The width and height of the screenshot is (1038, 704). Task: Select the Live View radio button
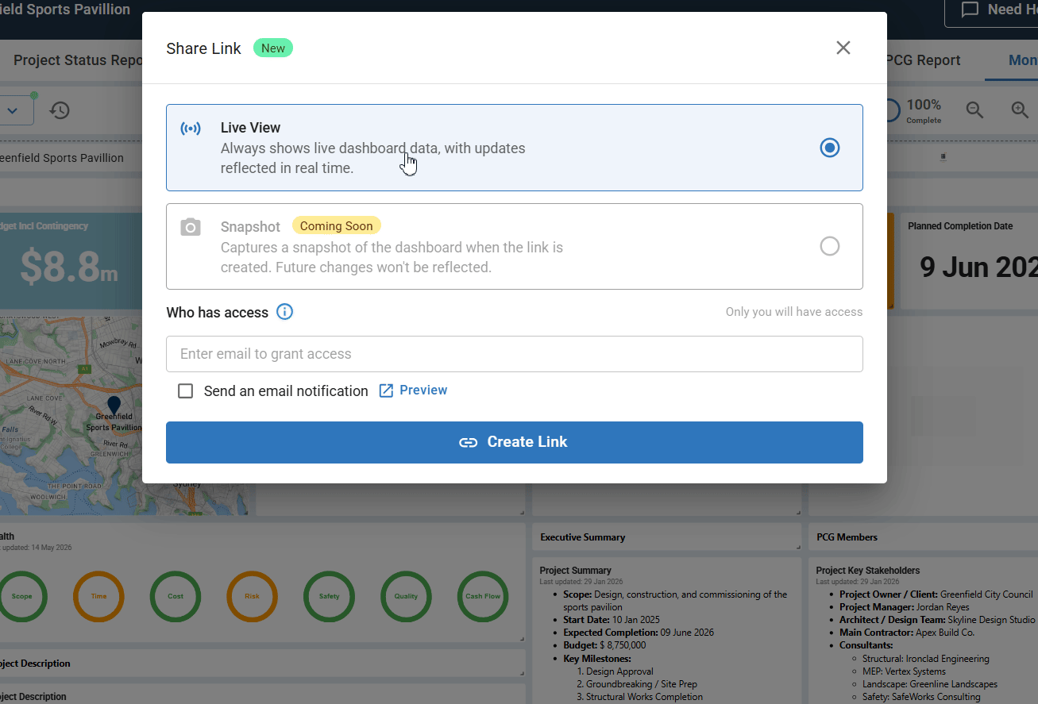coord(829,148)
